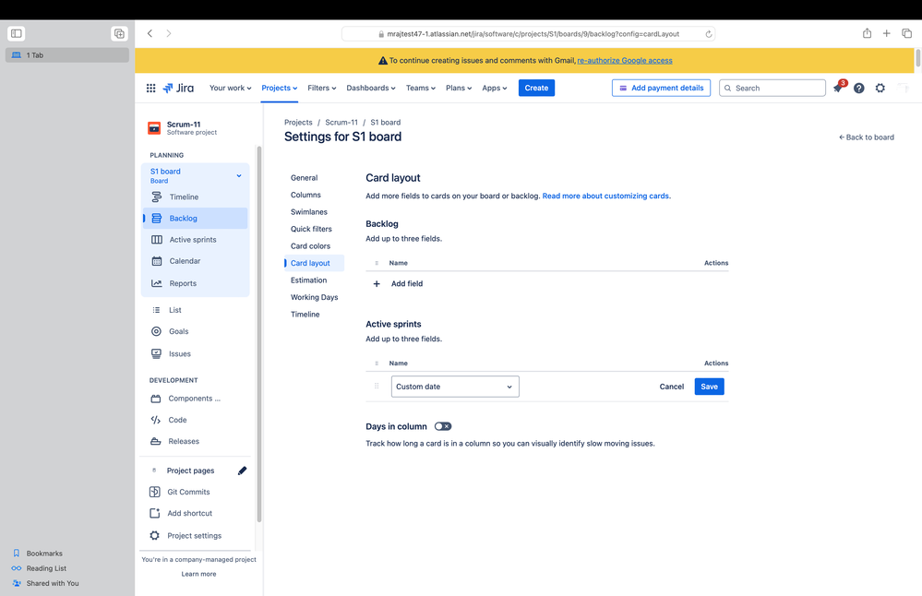Open Bookmarks in the Safari sidebar

click(44, 554)
